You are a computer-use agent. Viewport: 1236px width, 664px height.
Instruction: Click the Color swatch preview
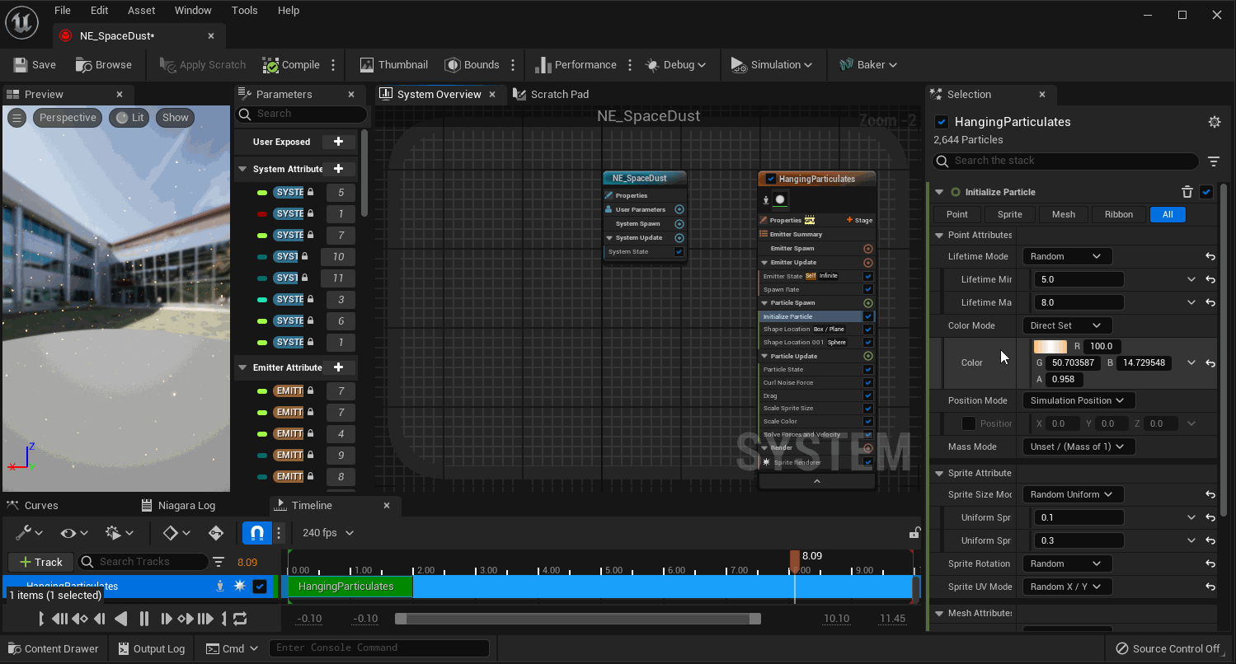click(1050, 347)
